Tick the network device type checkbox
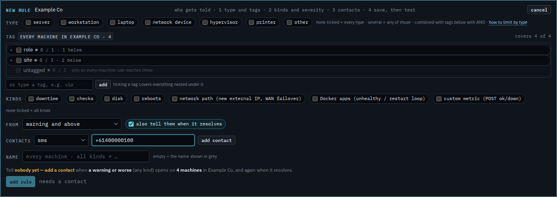The height and width of the screenshot is (197, 557). [x=148, y=23]
